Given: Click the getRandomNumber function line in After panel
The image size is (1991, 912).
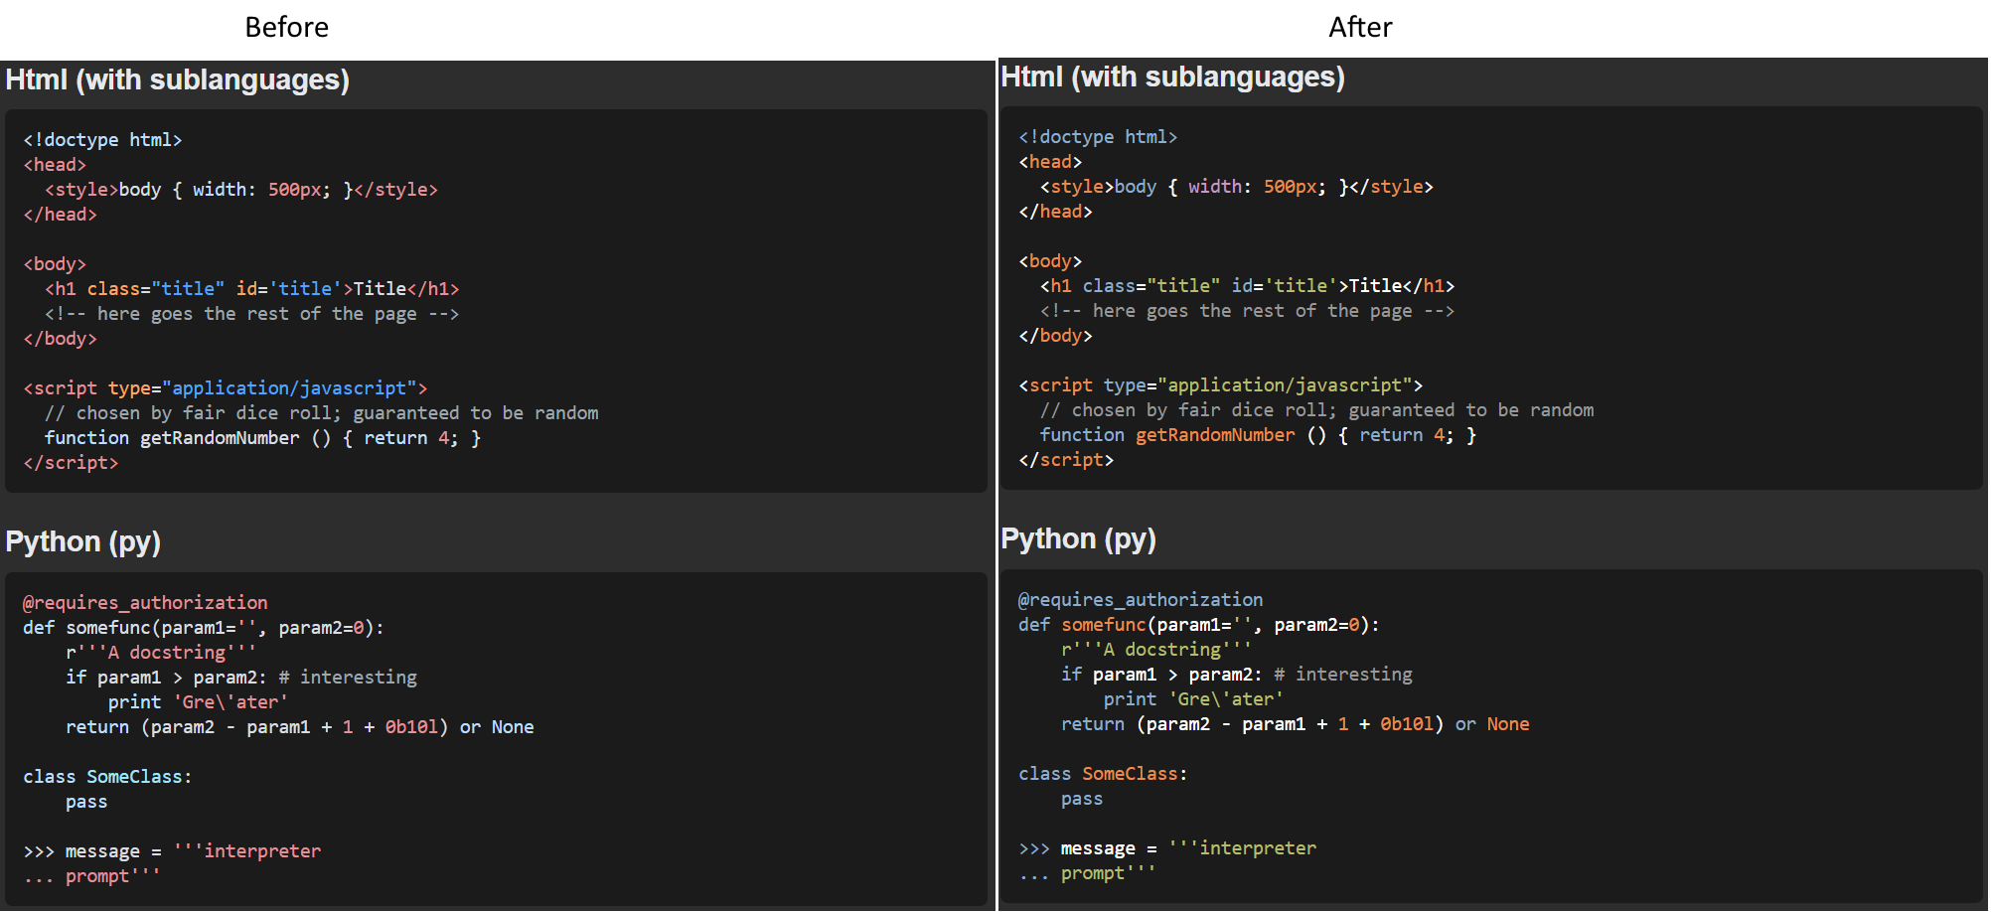Looking at the screenshot, I should pyautogui.click(x=1258, y=435).
